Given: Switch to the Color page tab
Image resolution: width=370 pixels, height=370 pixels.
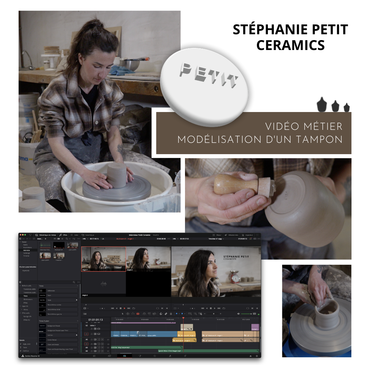Looking at the screenshot, I should 155,356.
